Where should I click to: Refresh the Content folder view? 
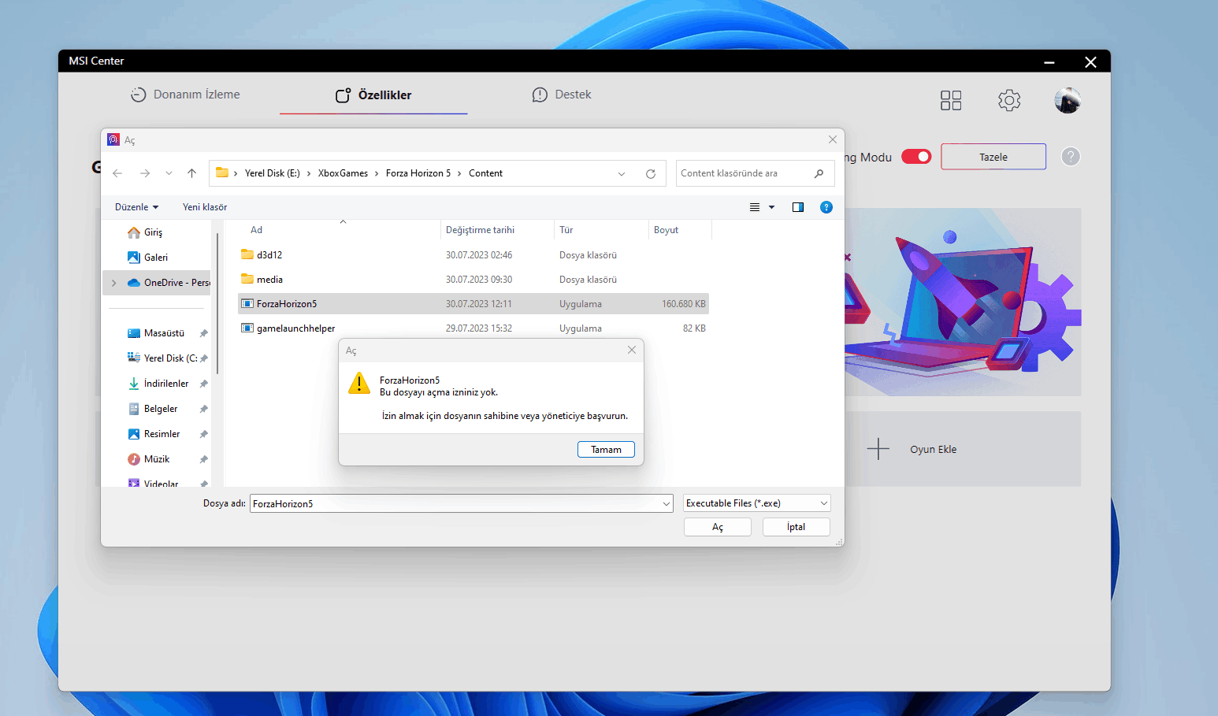click(651, 174)
